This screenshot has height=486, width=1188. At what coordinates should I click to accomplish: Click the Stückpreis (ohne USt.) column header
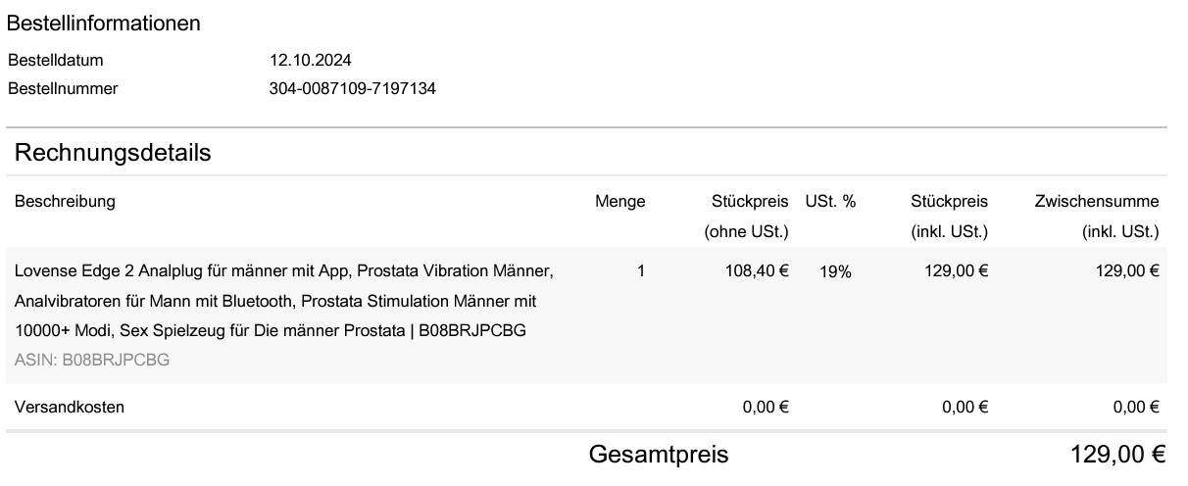tap(750, 217)
